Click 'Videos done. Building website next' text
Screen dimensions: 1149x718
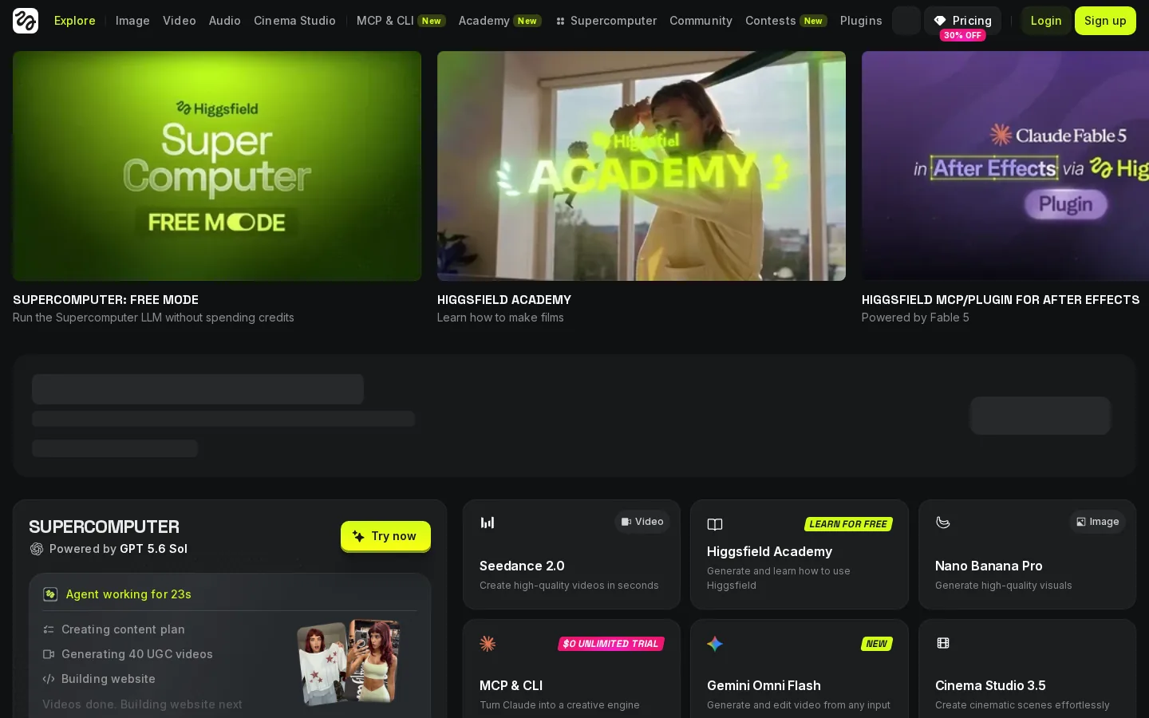142,704
